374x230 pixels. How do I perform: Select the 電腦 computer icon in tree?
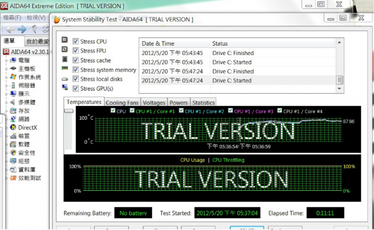tap(13, 60)
